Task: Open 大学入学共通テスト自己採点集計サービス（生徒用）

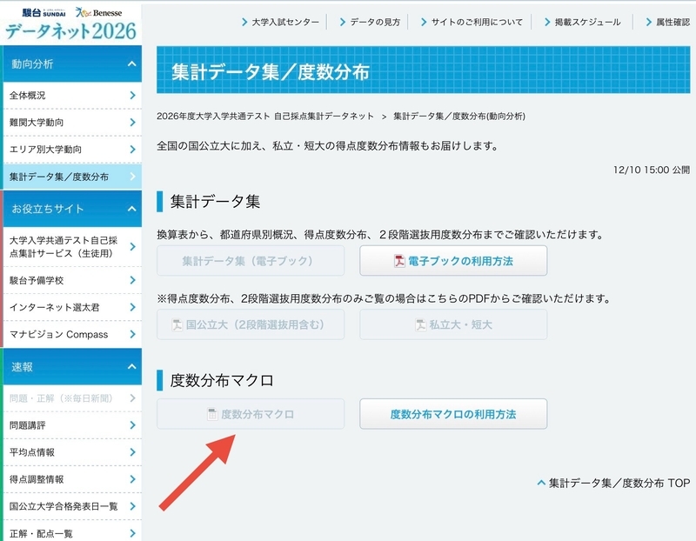Action: (x=72, y=247)
